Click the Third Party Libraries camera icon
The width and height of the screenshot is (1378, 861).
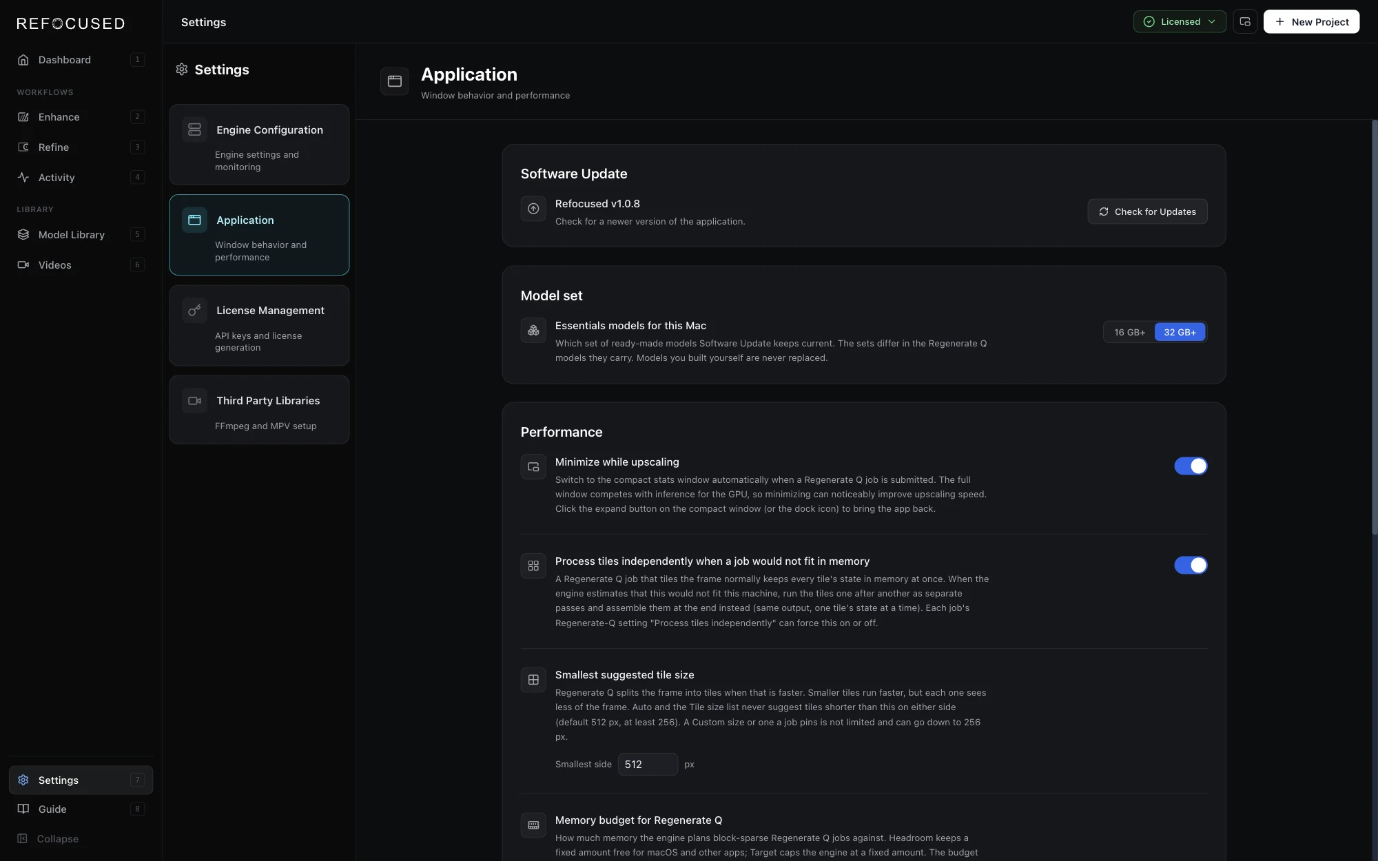click(195, 401)
